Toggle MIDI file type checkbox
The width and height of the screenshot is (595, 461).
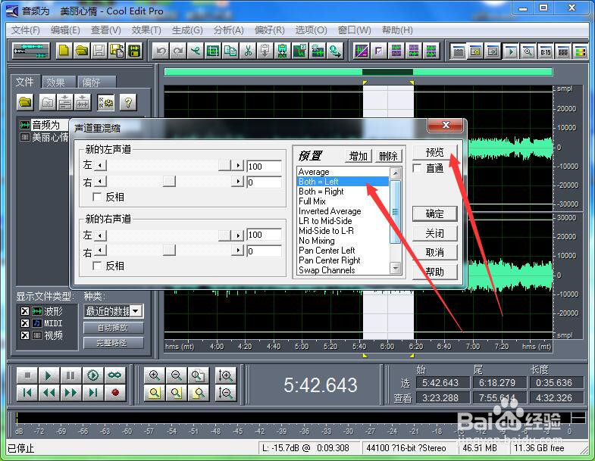tap(25, 323)
